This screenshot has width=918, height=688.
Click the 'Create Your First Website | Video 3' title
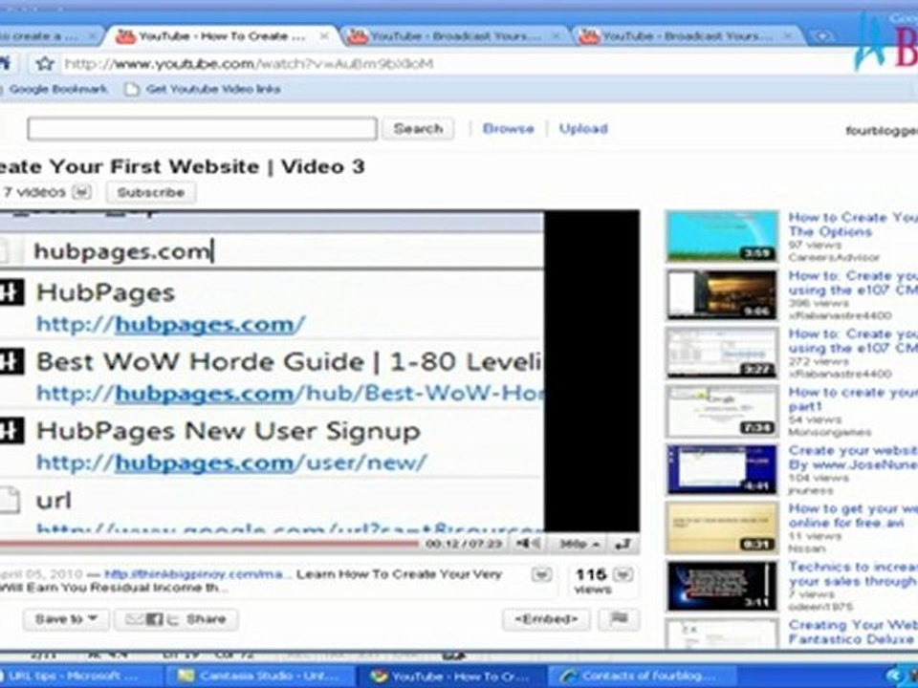pos(182,166)
